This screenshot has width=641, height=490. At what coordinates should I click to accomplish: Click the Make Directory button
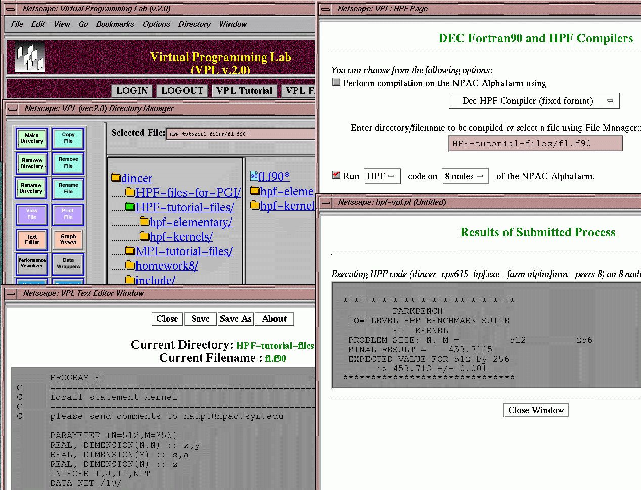[32, 138]
